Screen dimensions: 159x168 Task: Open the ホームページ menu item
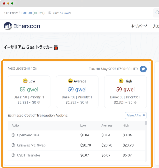[139, 26]
